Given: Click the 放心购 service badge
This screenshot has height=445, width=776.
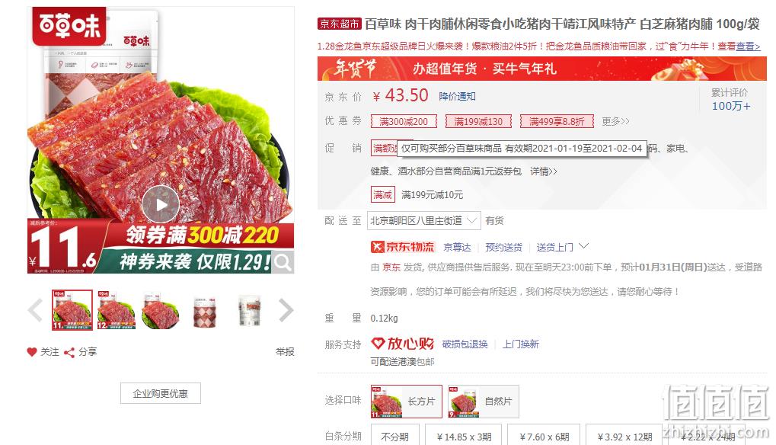Looking at the screenshot, I should tap(403, 344).
